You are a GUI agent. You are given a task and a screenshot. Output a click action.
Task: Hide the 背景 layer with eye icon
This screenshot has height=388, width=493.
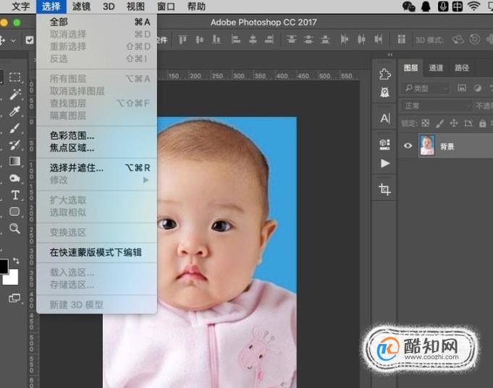(408, 146)
